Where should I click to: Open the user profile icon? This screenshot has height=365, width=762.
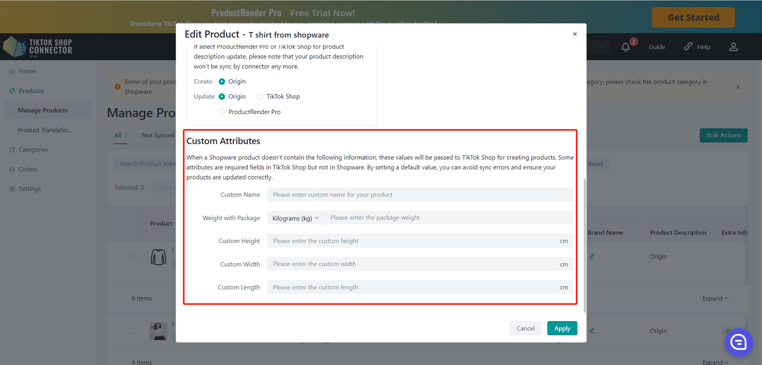733,47
